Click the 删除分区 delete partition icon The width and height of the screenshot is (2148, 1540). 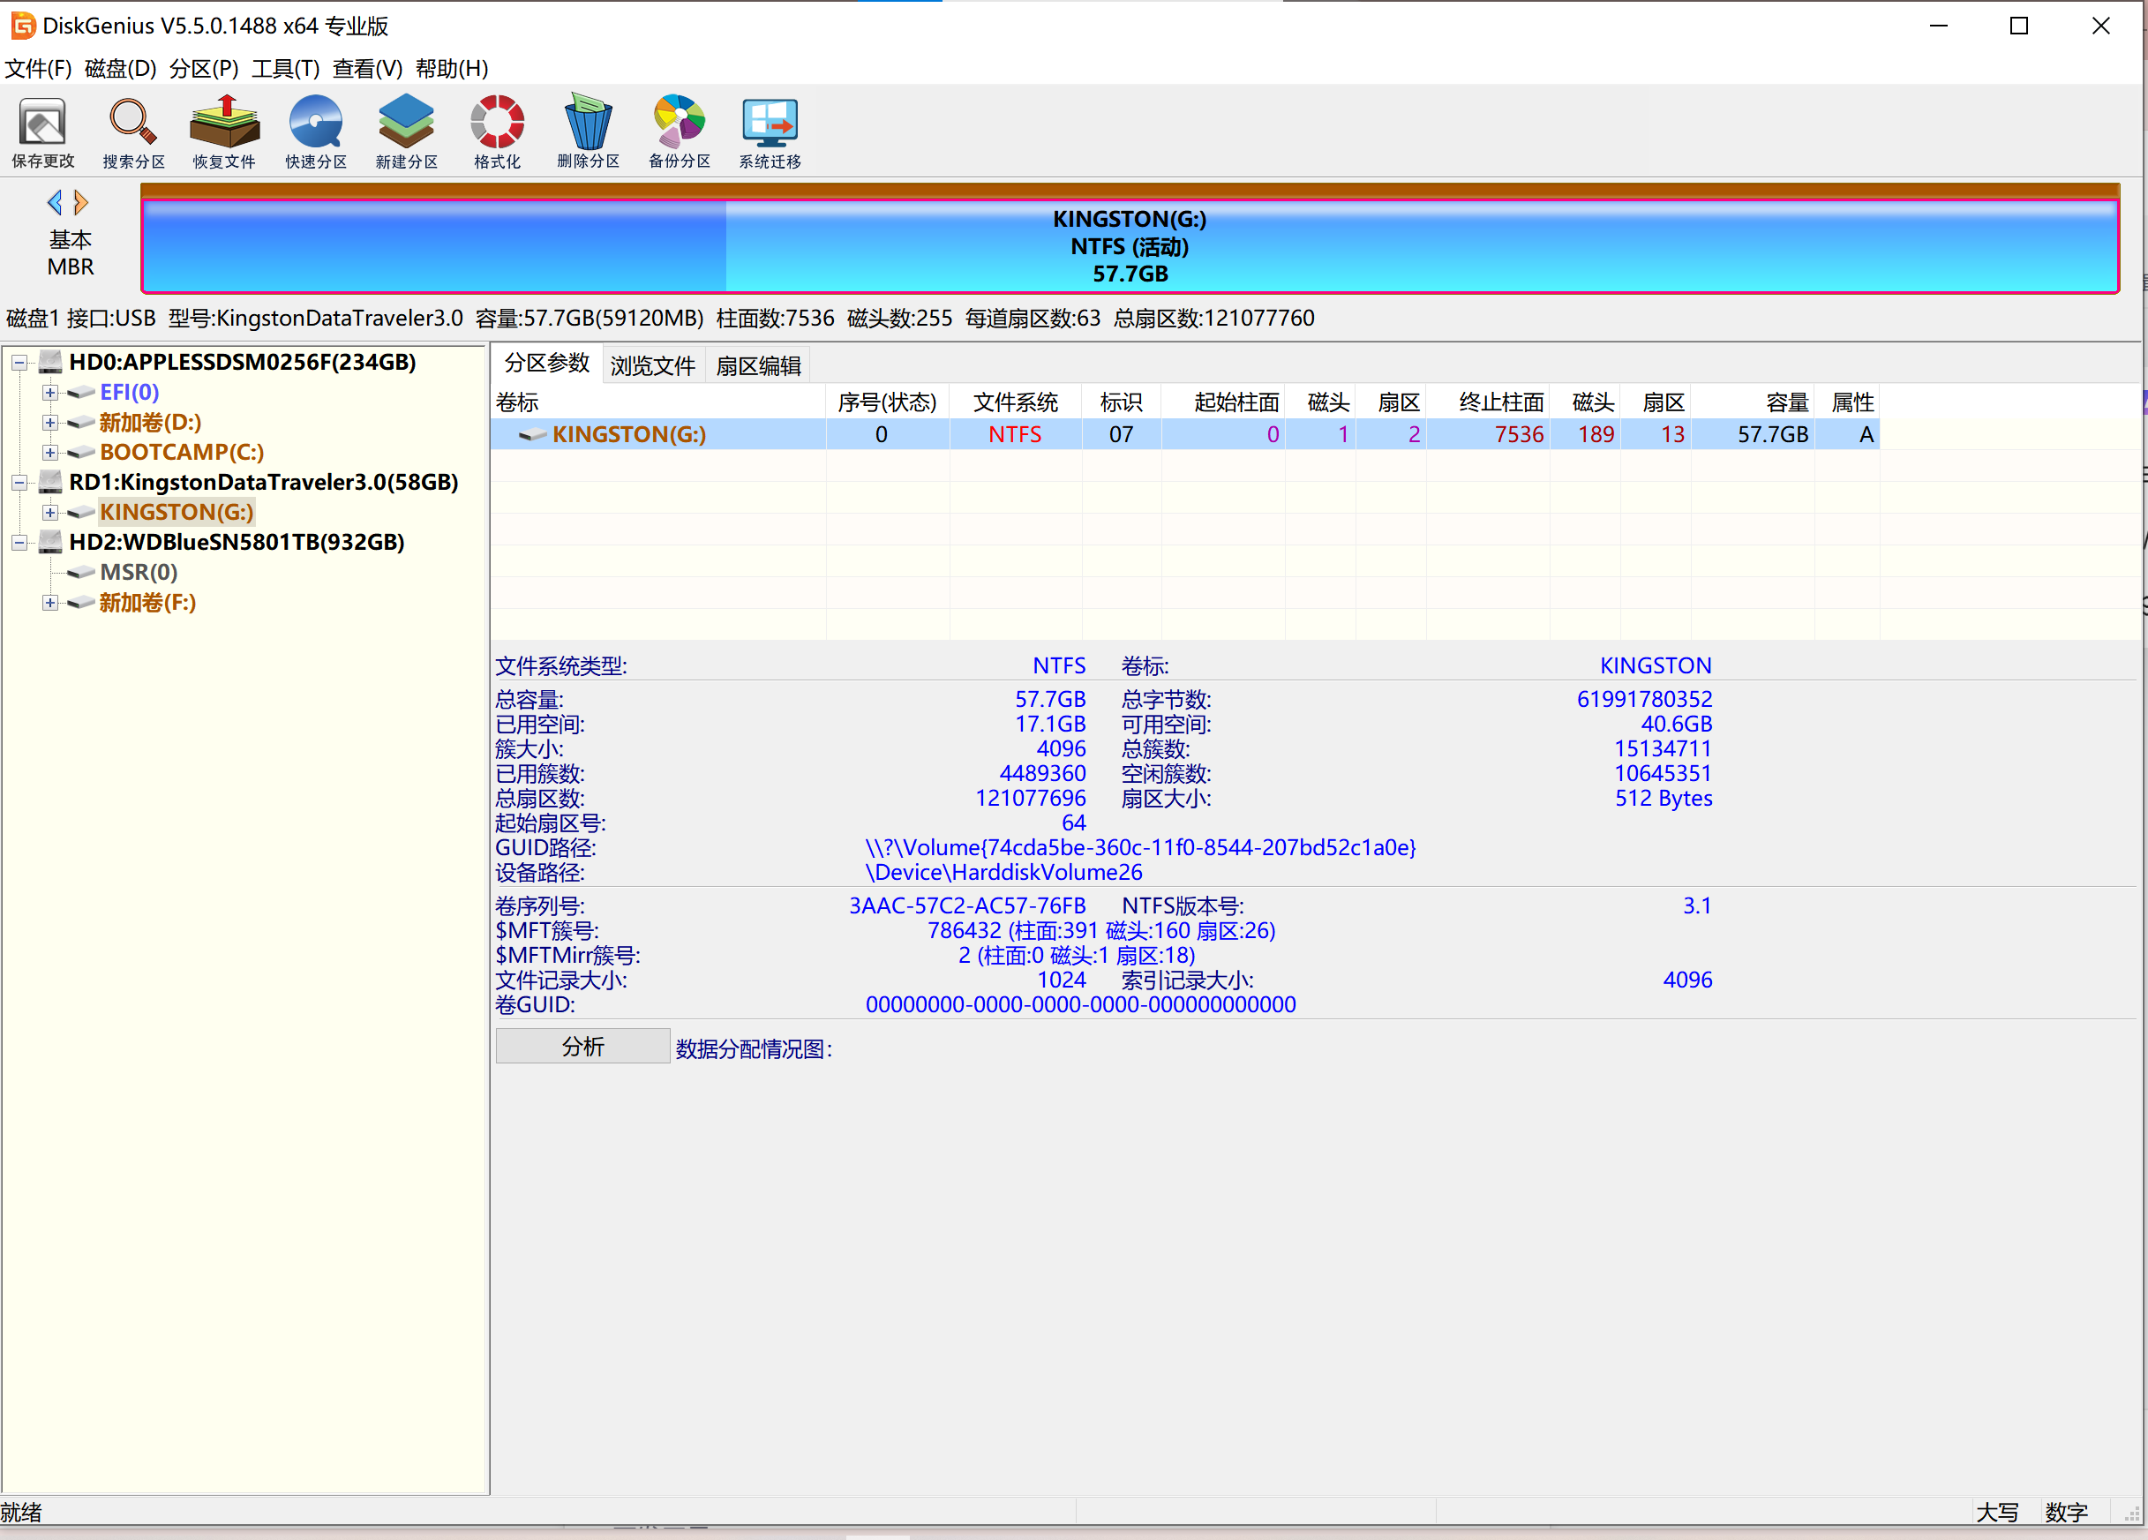click(x=588, y=124)
